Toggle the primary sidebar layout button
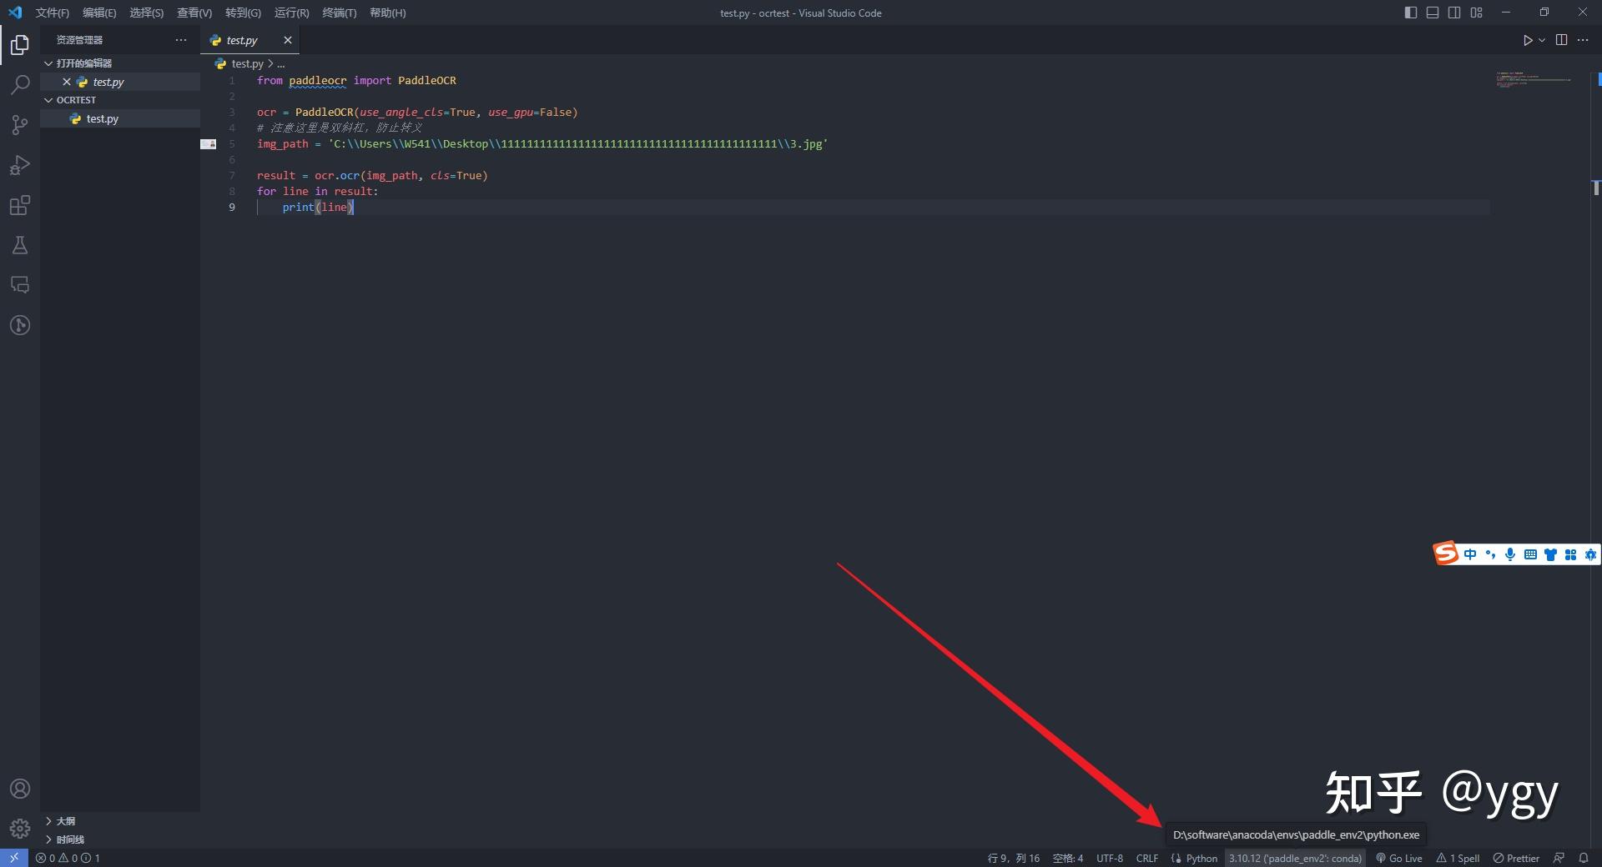 [x=1411, y=13]
